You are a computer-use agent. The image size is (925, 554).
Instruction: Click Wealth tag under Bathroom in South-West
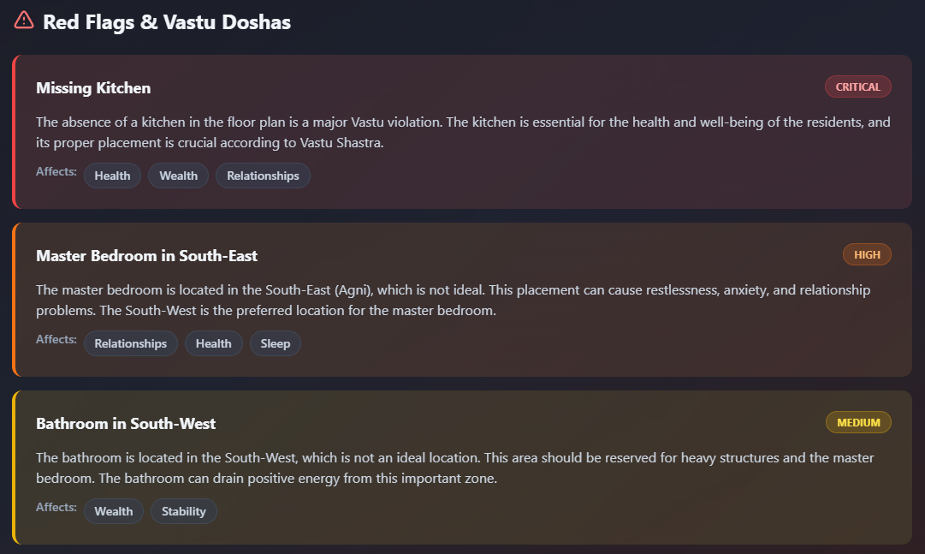tap(113, 511)
